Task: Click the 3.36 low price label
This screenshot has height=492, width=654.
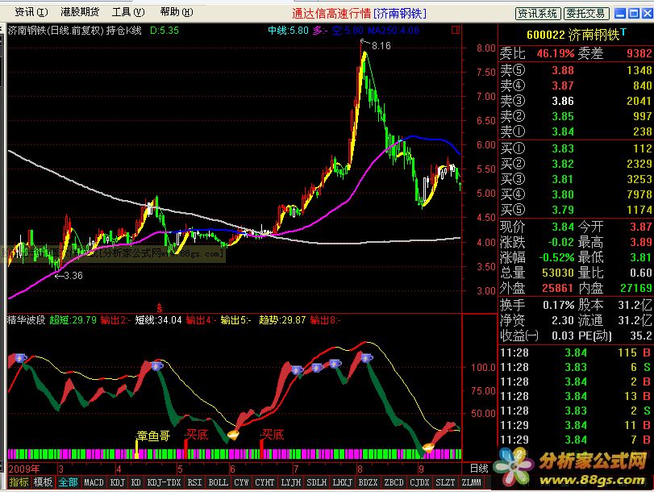Action: tap(73, 275)
